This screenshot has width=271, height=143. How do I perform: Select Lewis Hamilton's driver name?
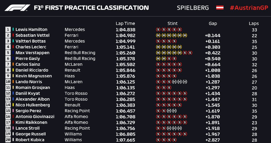click(x=31, y=30)
